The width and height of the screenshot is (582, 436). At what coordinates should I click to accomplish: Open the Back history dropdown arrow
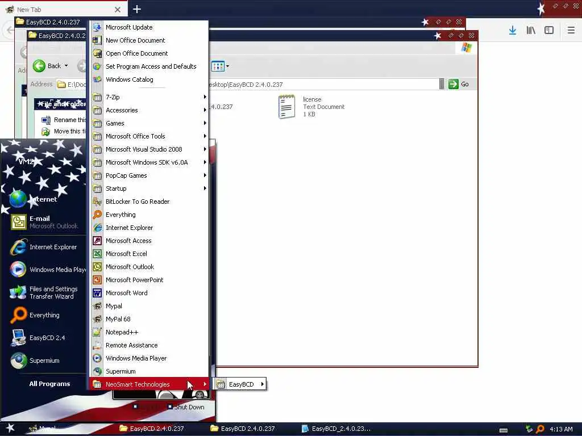(66, 66)
